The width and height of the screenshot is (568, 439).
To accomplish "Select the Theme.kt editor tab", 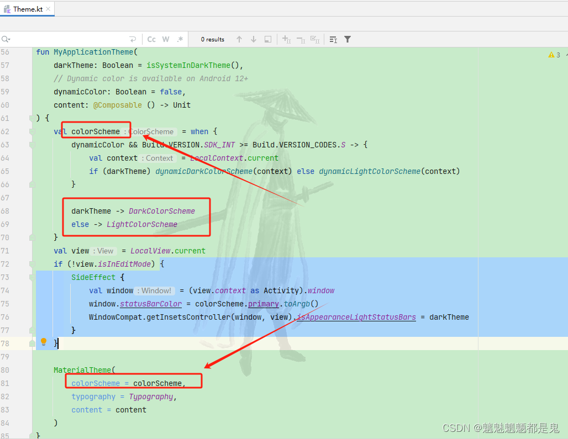I will point(28,9).
